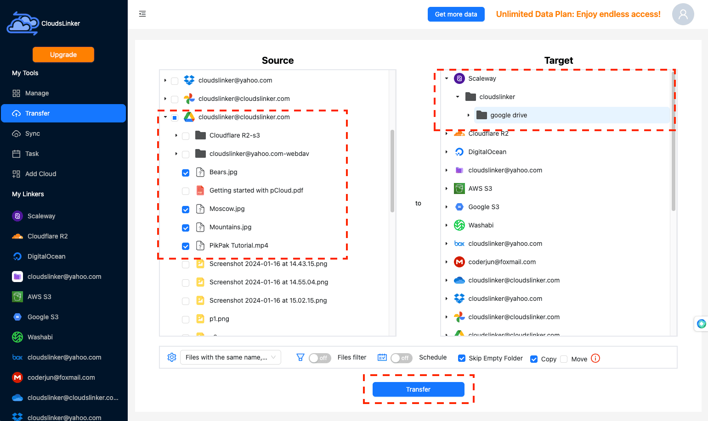Expand google drive target folder
Viewport: 708px width, 421px height.
click(x=469, y=115)
